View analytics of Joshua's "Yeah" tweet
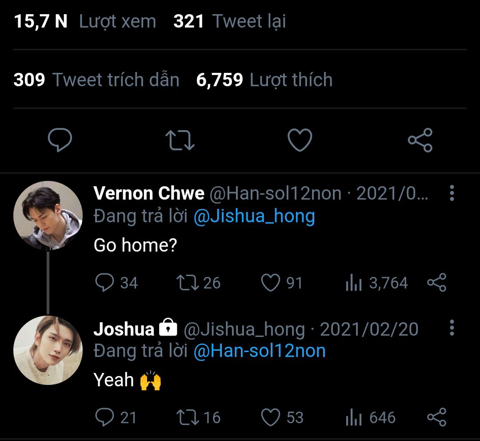480x441 pixels. coord(354,417)
